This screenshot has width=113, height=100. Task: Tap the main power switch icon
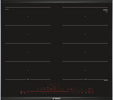click(x=21, y=93)
